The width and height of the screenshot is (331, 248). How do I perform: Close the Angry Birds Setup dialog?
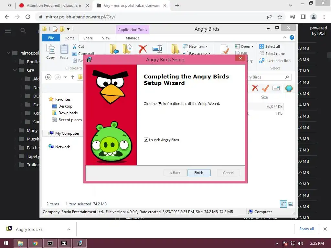point(240,58)
